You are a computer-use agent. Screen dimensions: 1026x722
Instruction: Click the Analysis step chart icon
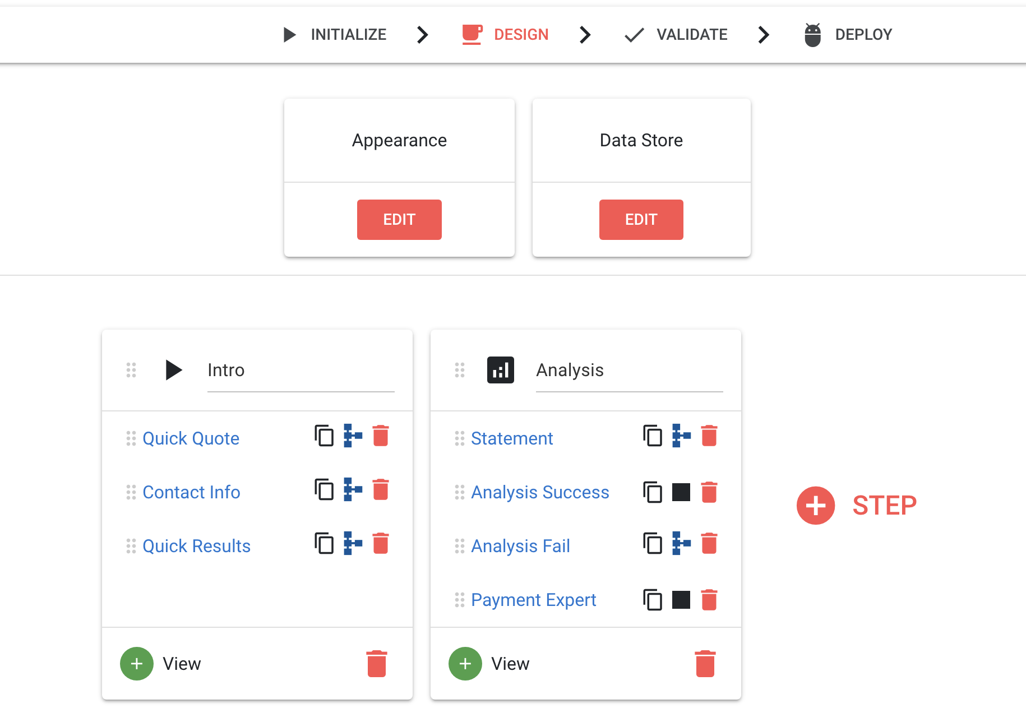coord(501,370)
